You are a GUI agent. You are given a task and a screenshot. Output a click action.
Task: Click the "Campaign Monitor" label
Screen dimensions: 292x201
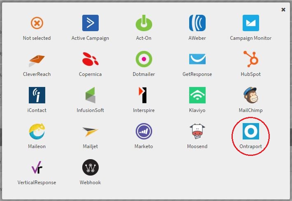250,38
